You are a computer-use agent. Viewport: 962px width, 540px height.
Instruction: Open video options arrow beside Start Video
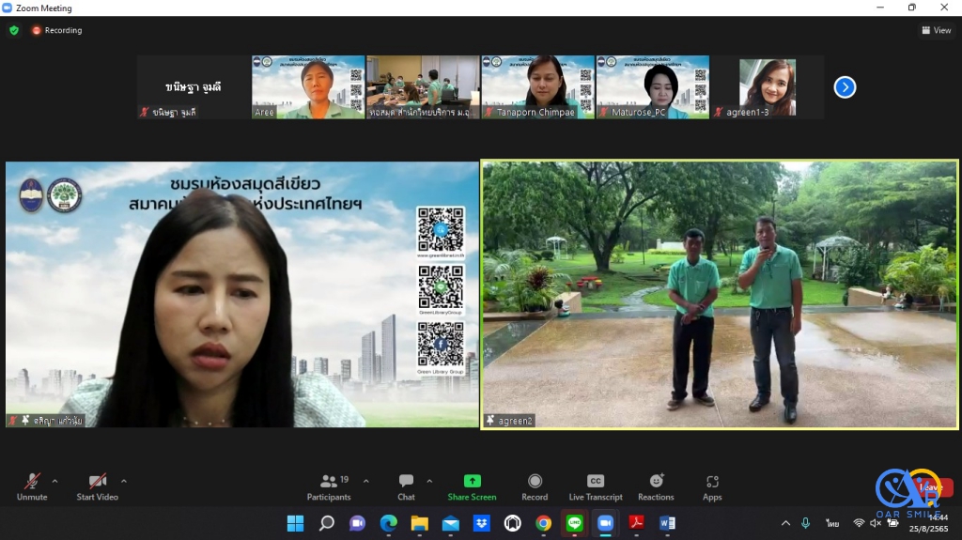[x=124, y=481]
